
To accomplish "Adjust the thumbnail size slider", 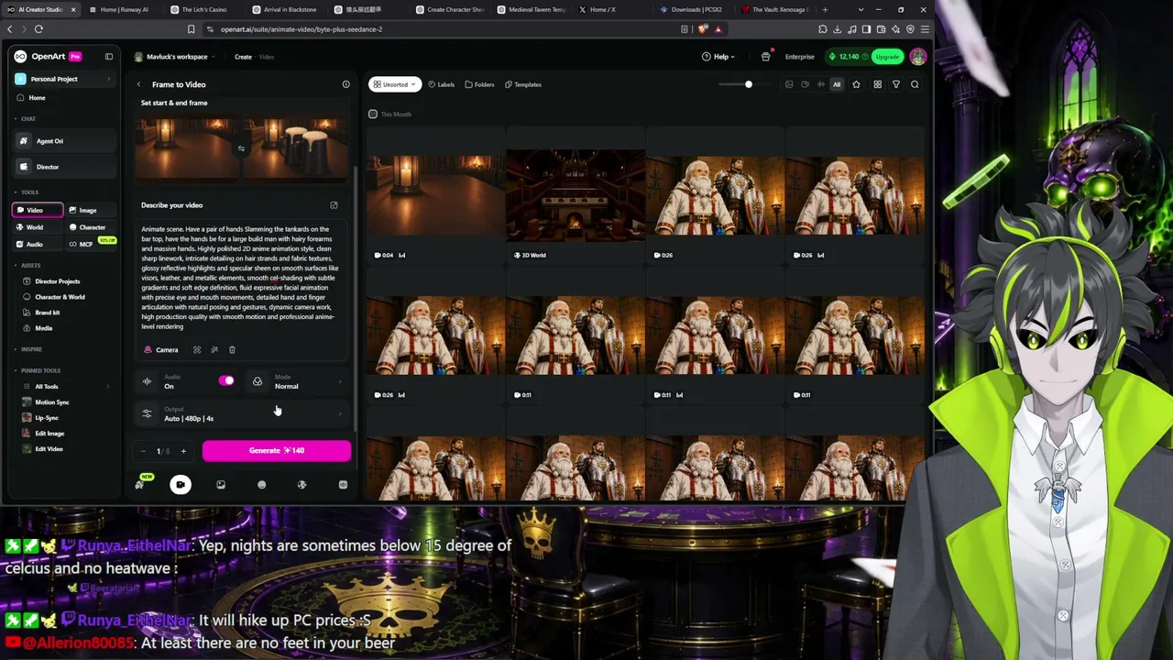I will coord(748,84).
